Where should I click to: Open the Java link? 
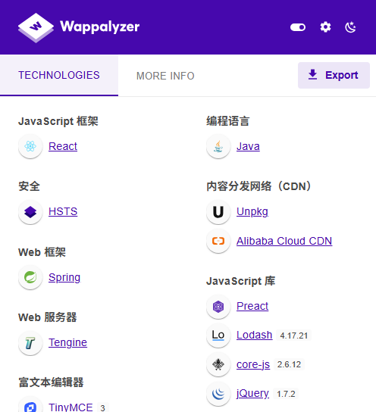248,146
